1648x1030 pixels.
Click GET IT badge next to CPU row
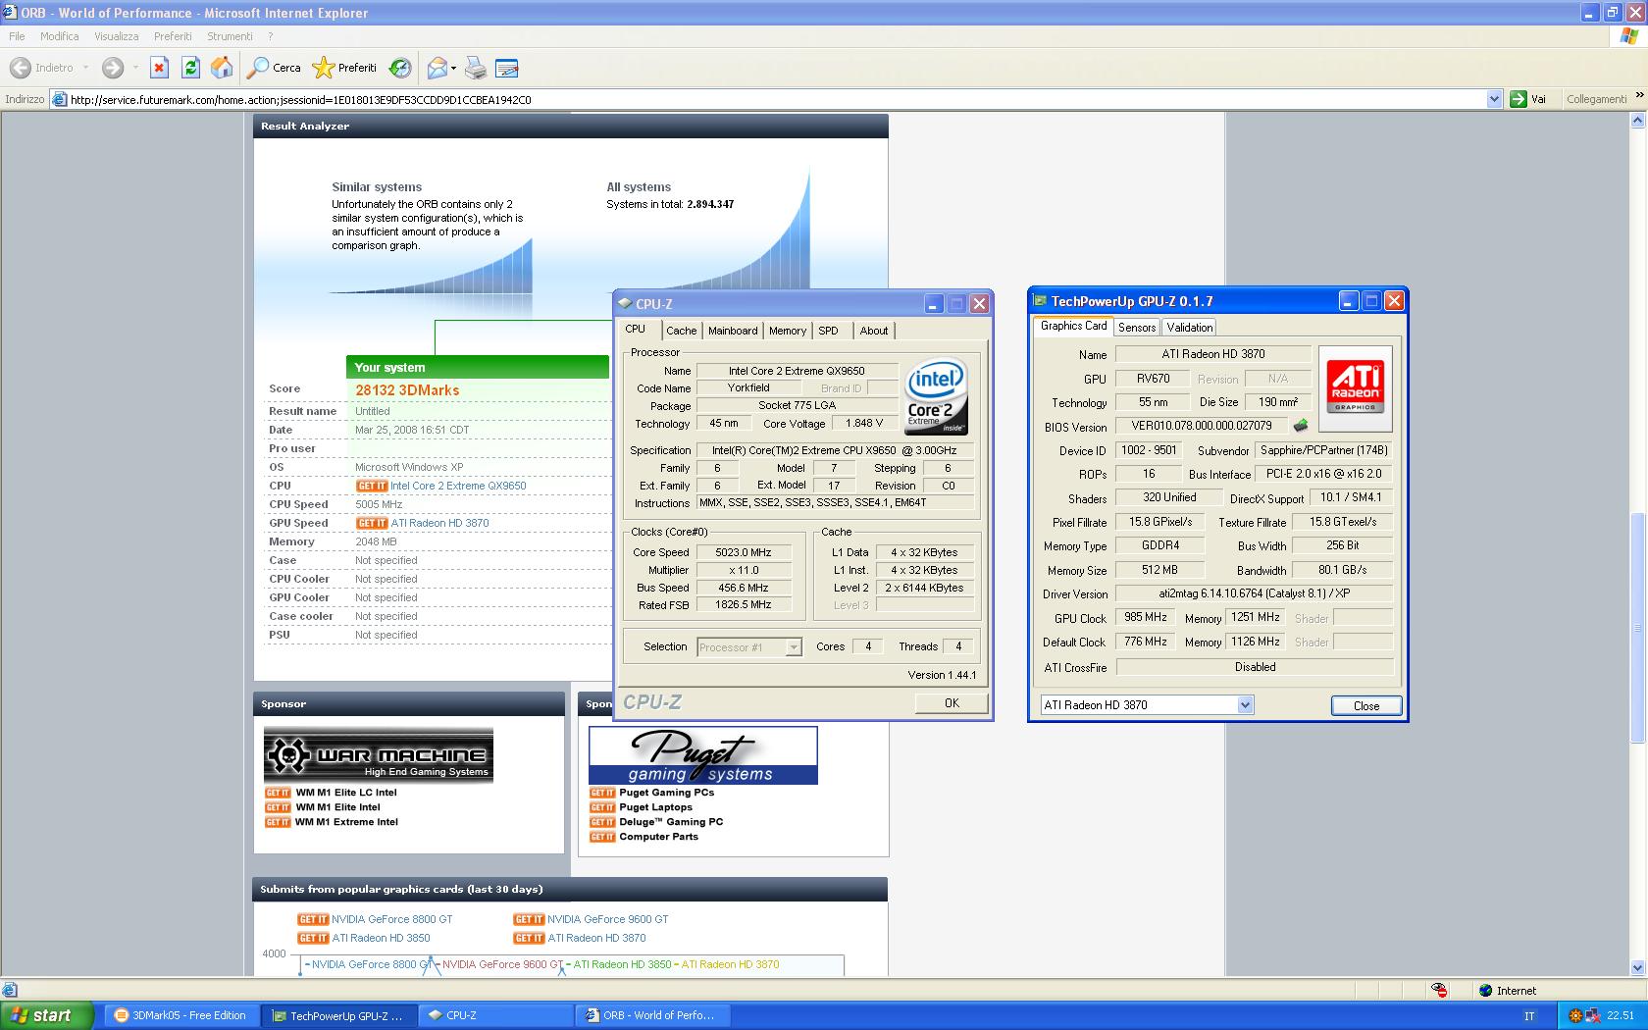[372, 486]
